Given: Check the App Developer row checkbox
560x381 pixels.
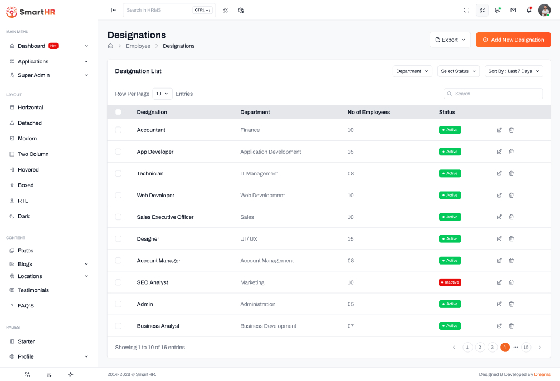Looking at the screenshot, I should 118,152.
